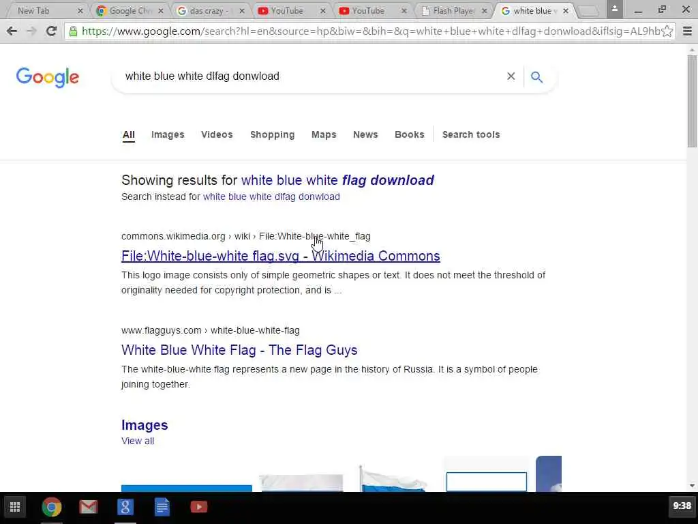Open White Blue White Flag - The Flag Guys
698x524 pixels.
(x=239, y=350)
